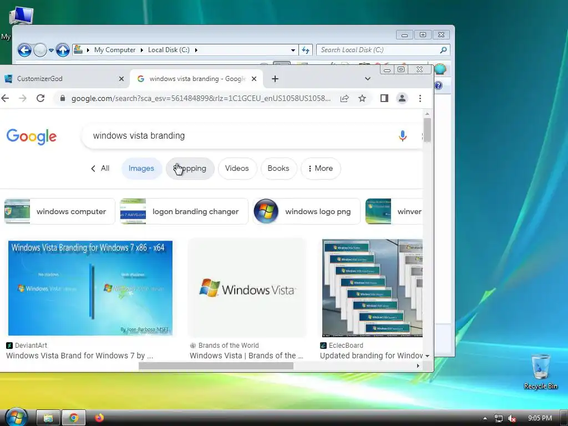Viewport: 568px width, 426px height.
Task: Start voice search with microphone
Action: [x=403, y=136]
